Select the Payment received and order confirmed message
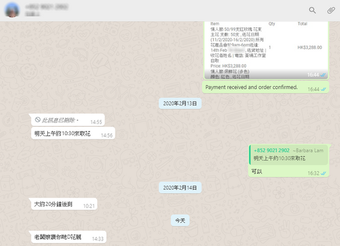 click(x=265, y=87)
